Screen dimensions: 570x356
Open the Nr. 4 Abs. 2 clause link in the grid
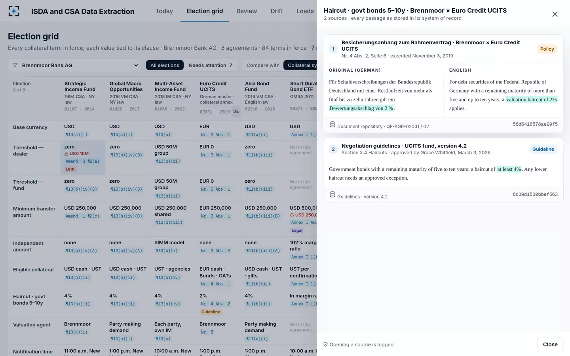(x=215, y=304)
